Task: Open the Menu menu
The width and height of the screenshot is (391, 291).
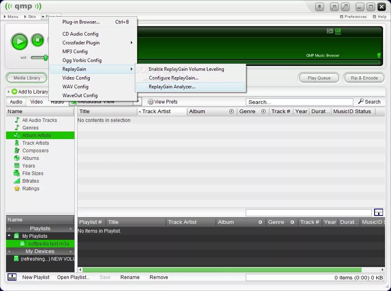Action: pyautogui.click(x=11, y=17)
